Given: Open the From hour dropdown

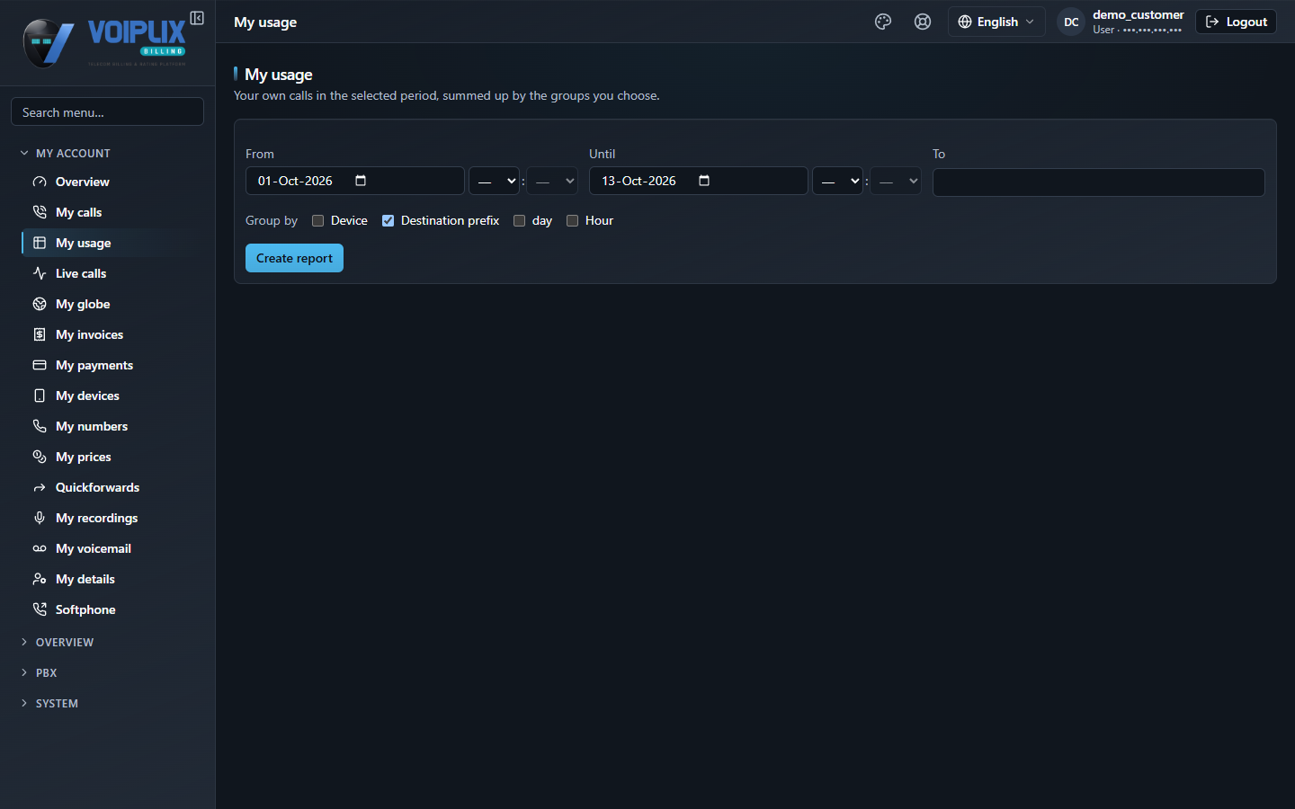Looking at the screenshot, I should [494, 181].
